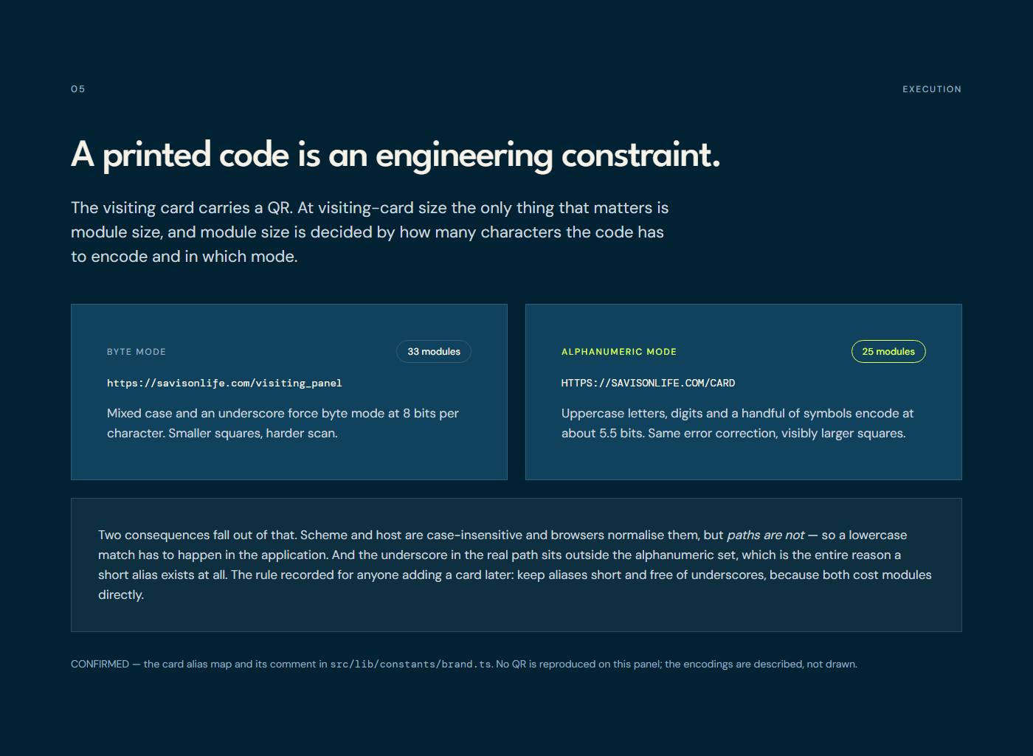Click the intro paragraph about visiting card QR
This screenshot has width=1033, height=756.
370,232
